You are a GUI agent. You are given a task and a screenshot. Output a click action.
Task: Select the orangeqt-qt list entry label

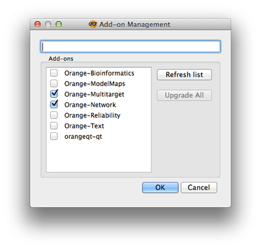coord(83,137)
